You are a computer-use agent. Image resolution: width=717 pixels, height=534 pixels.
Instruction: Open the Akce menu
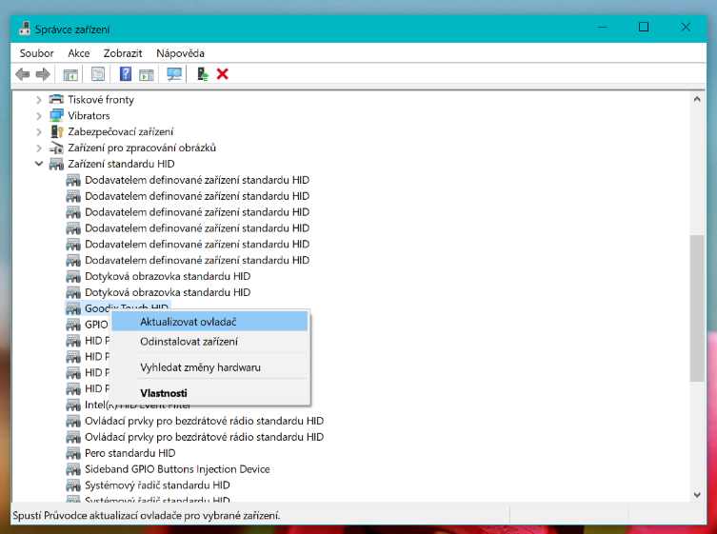click(x=78, y=53)
